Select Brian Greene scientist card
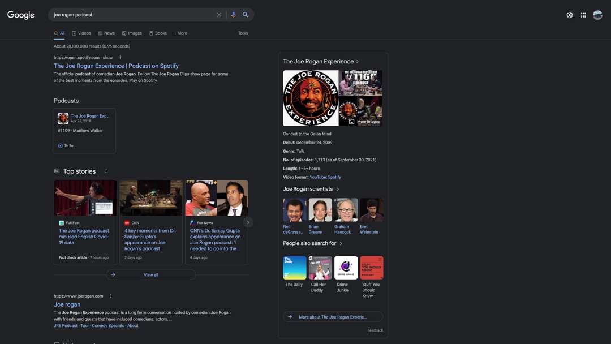611x344 pixels. [x=320, y=216]
